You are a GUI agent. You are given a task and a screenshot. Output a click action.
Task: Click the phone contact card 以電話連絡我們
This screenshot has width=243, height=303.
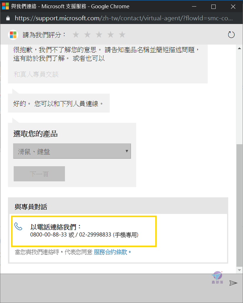84,231
